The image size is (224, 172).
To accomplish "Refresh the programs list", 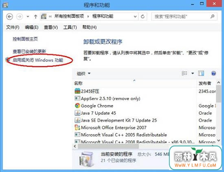I will pyautogui.click(x=143, y=17).
